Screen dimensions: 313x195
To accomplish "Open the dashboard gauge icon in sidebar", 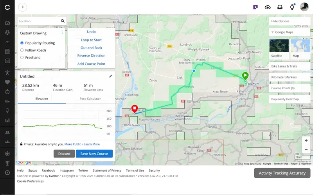I will click(x=7, y=23).
